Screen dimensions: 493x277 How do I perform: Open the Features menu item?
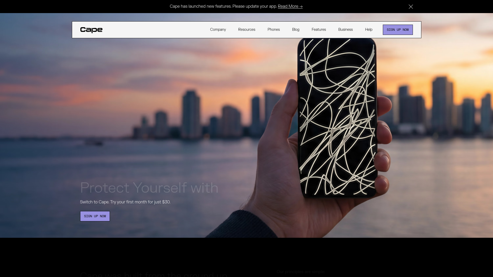click(319, 29)
